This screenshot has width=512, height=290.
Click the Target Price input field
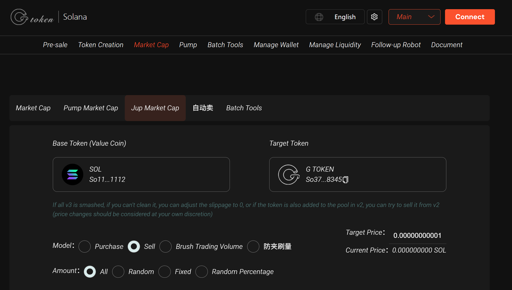click(417, 235)
